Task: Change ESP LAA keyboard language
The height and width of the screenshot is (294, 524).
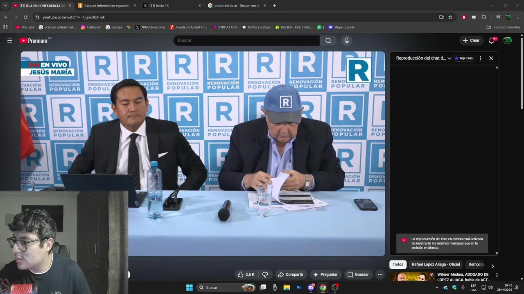Action: [473, 287]
